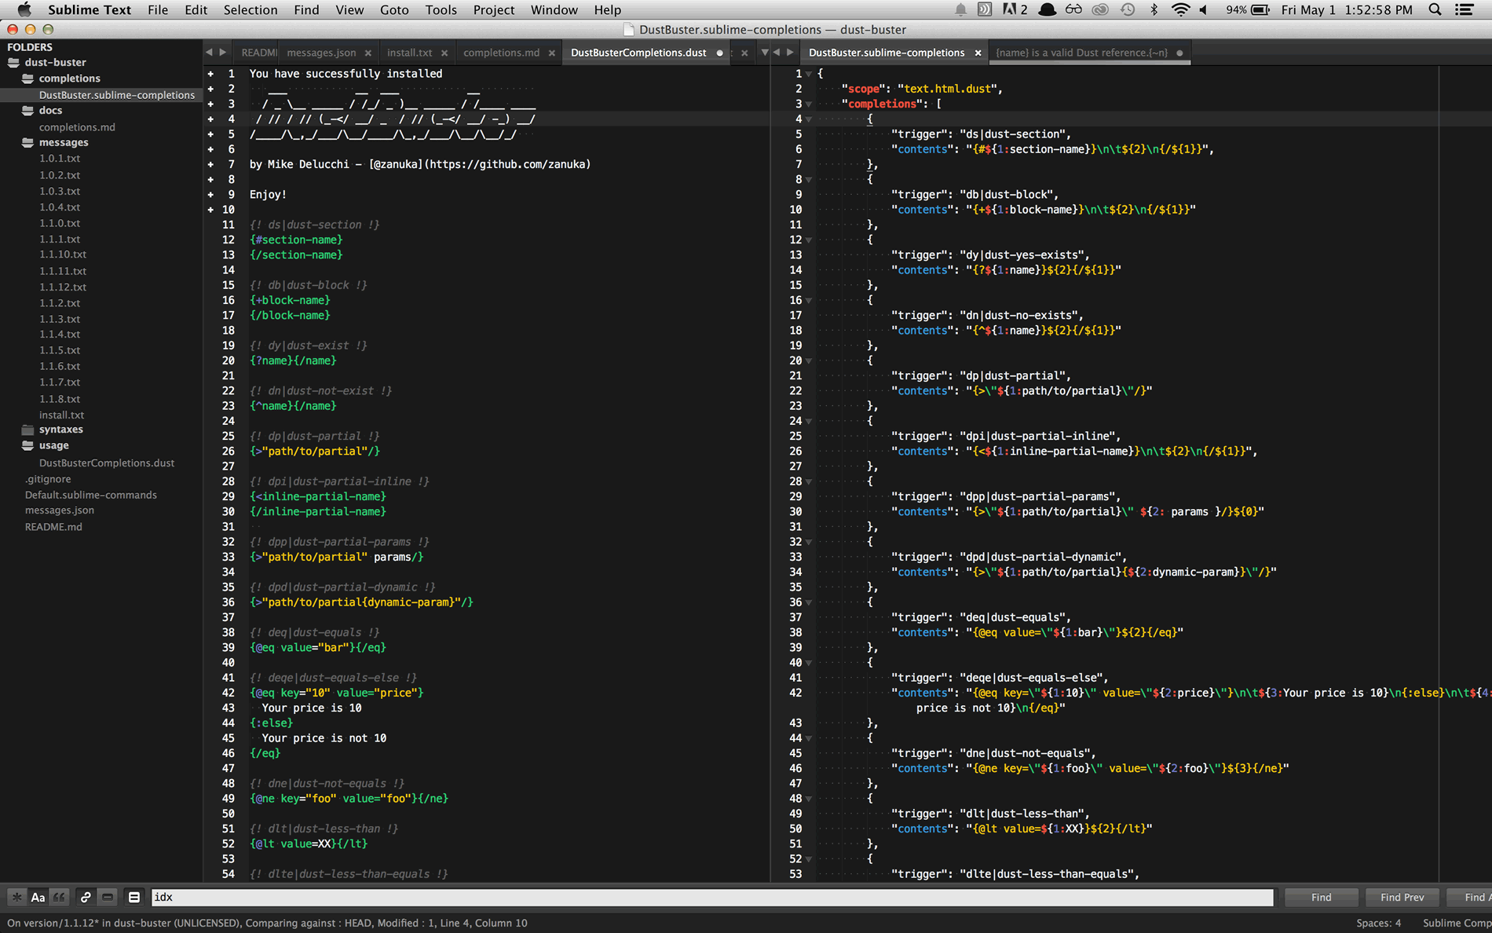
Task: Open the File menu
Action: (x=158, y=9)
